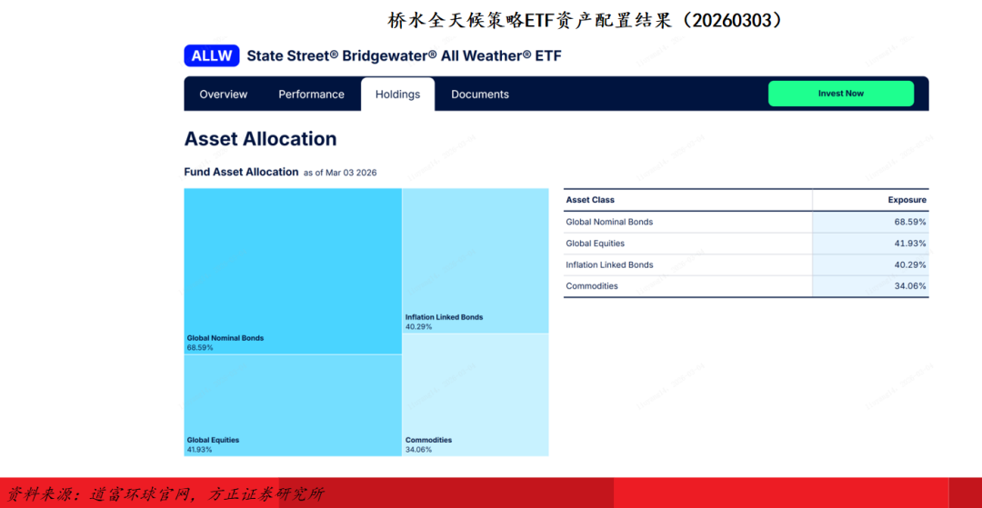982x508 pixels.
Task: Select the Global Nominal Bonds treemap block
Action: click(293, 271)
